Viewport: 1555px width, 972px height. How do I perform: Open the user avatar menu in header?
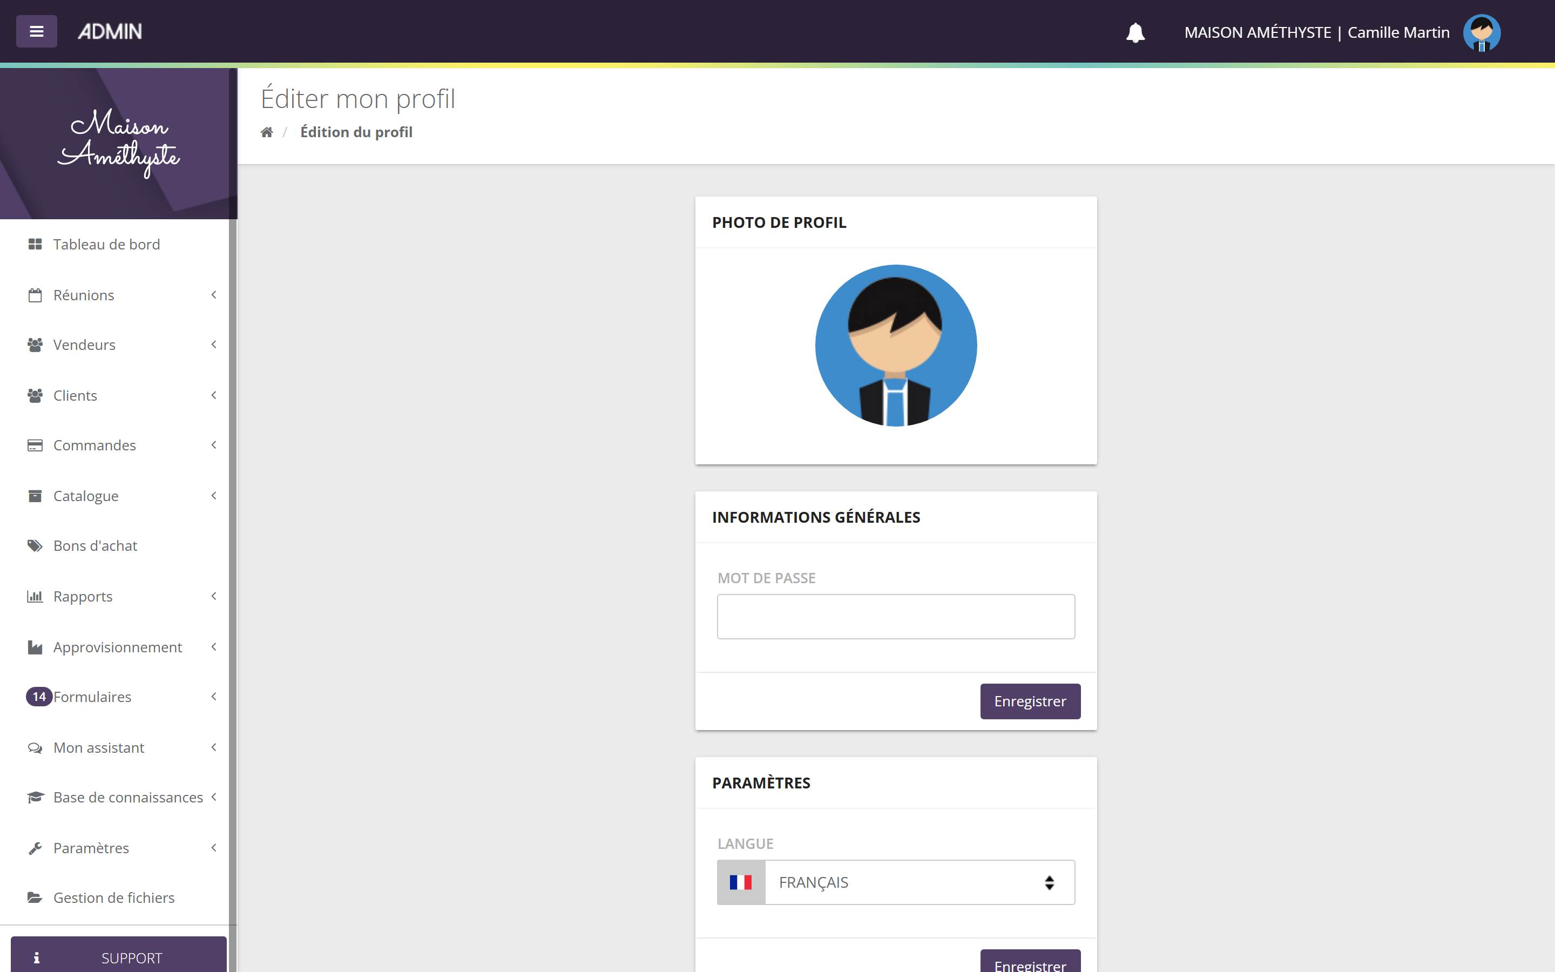click(x=1482, y=33)
